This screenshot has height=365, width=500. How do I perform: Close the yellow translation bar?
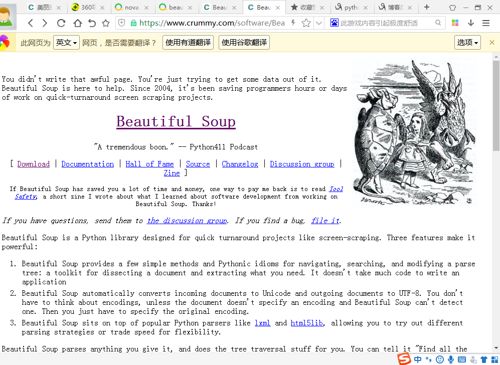[x=491, y=43]
